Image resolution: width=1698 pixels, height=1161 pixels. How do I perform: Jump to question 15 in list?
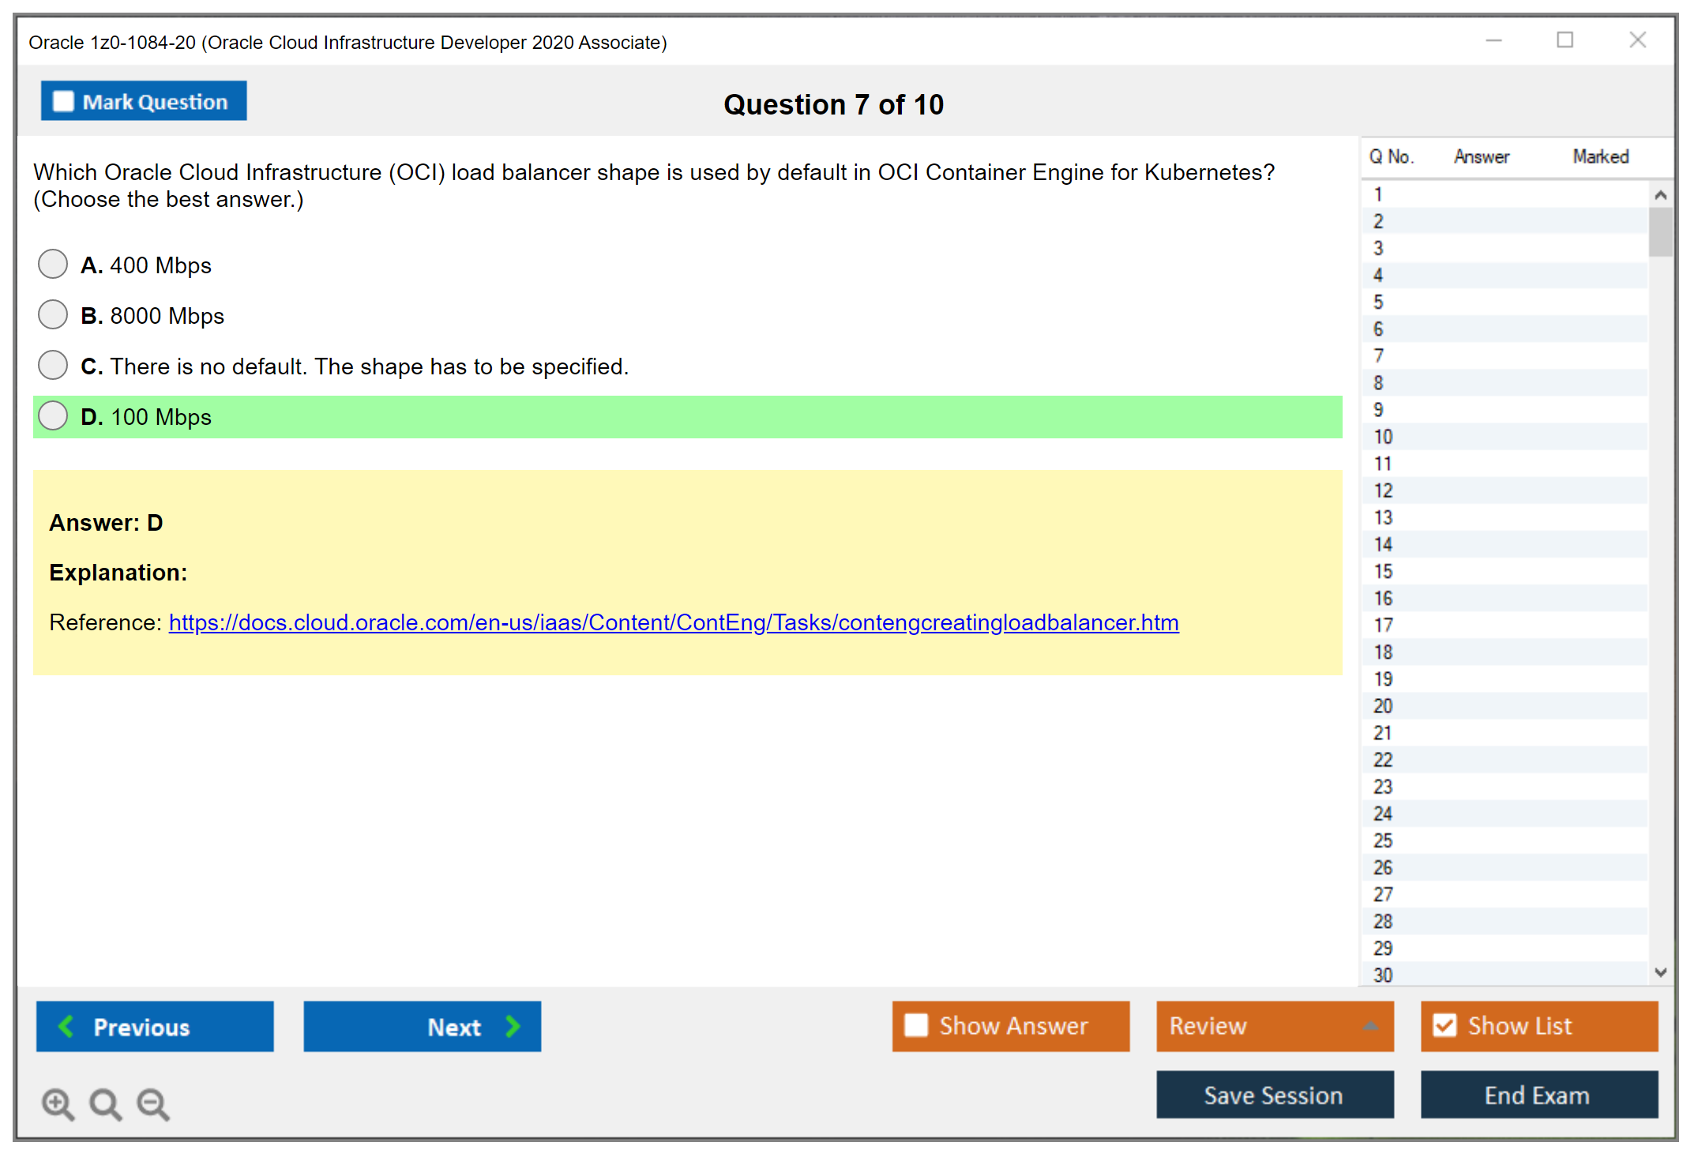point(1383,571)
